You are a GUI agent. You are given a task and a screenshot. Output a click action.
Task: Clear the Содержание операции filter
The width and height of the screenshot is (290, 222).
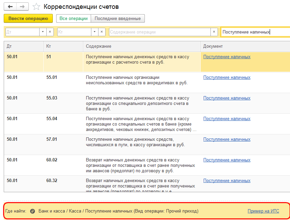click(214, 32)
